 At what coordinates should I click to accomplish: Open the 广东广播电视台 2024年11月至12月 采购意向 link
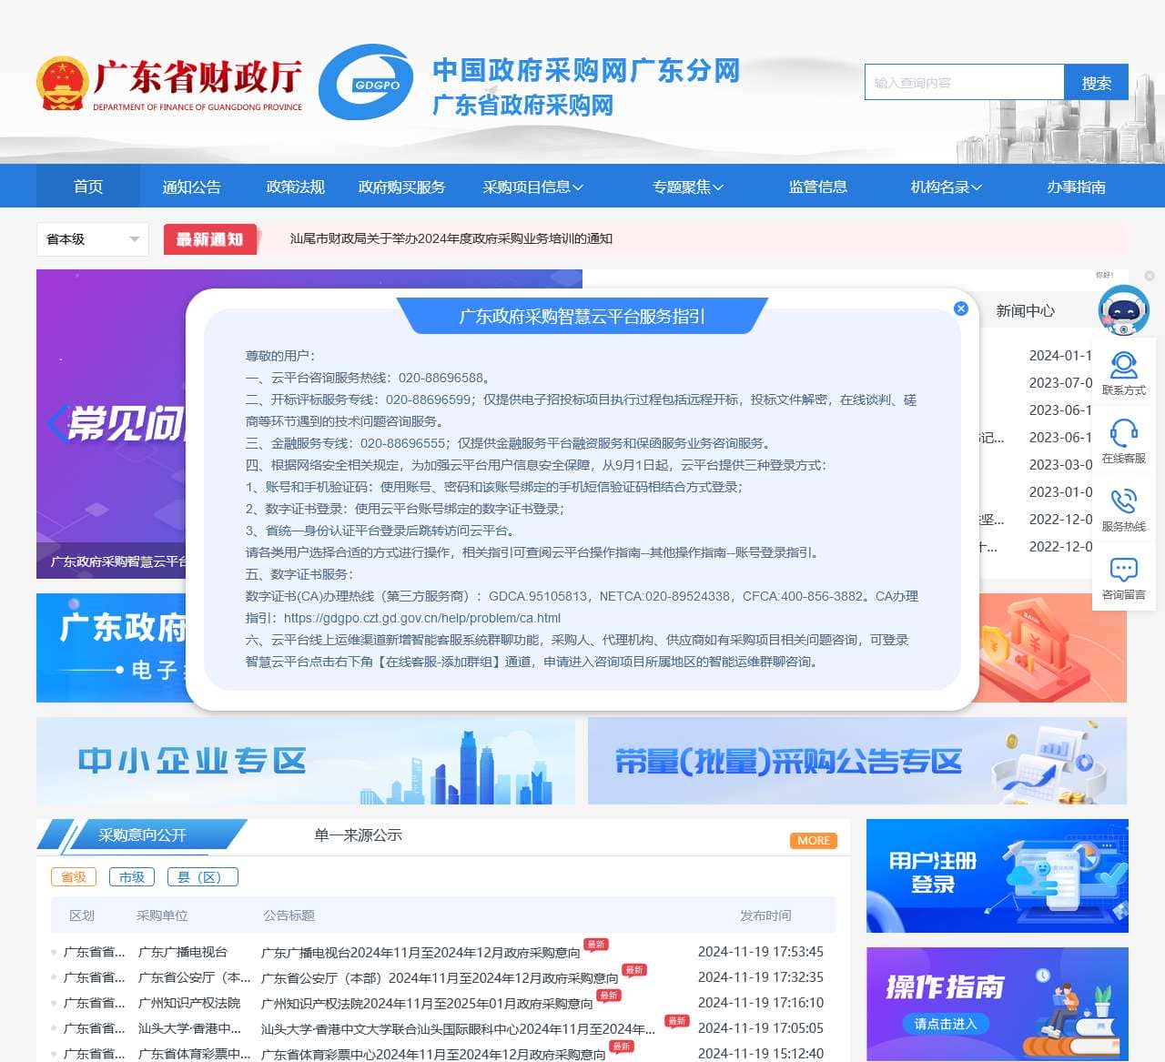pos(420,953)
